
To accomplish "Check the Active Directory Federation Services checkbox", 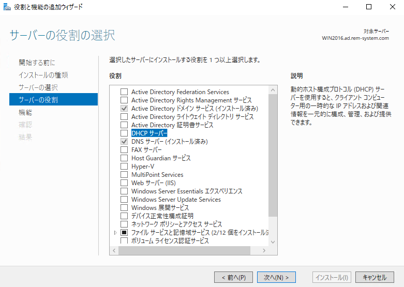I will pyautogui.click(x=124, y=92).
